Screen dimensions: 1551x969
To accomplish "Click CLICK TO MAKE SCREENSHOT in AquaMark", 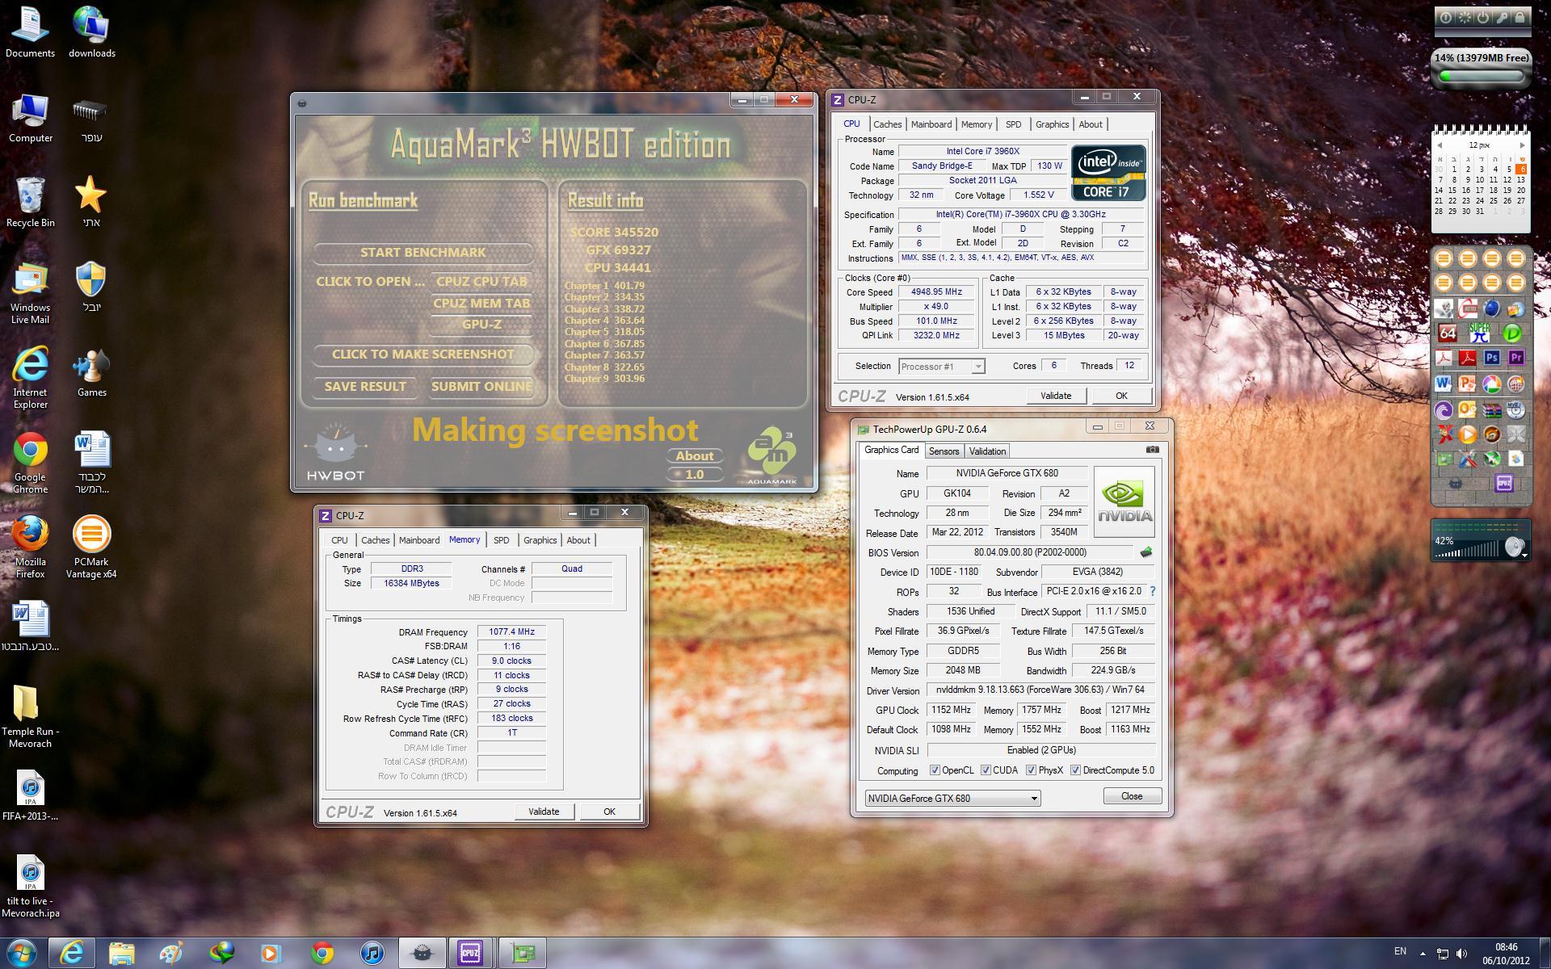I will (422, 354).
